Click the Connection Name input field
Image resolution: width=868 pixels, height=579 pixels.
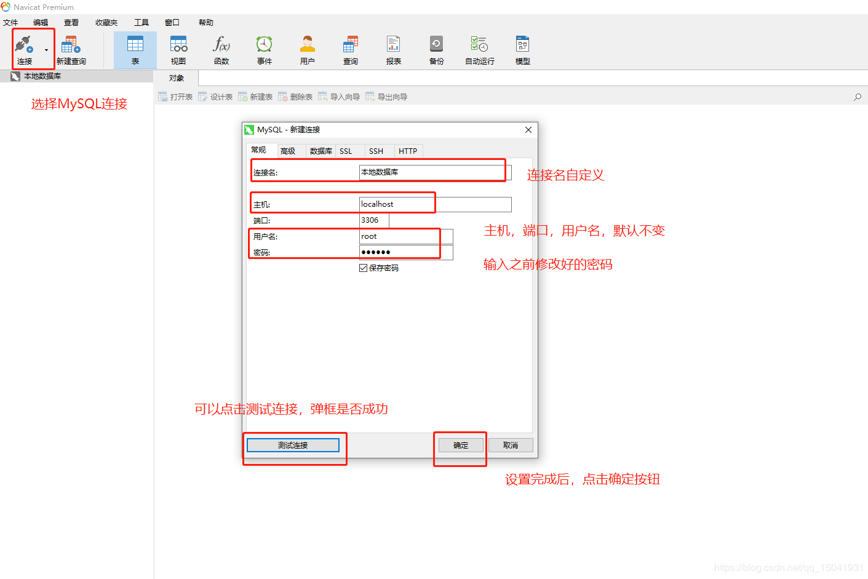(435, 172)
